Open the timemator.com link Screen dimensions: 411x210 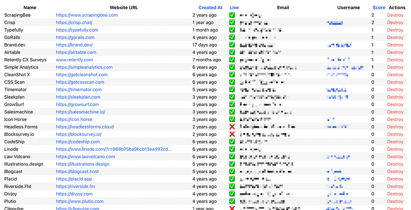coord(79,89)
